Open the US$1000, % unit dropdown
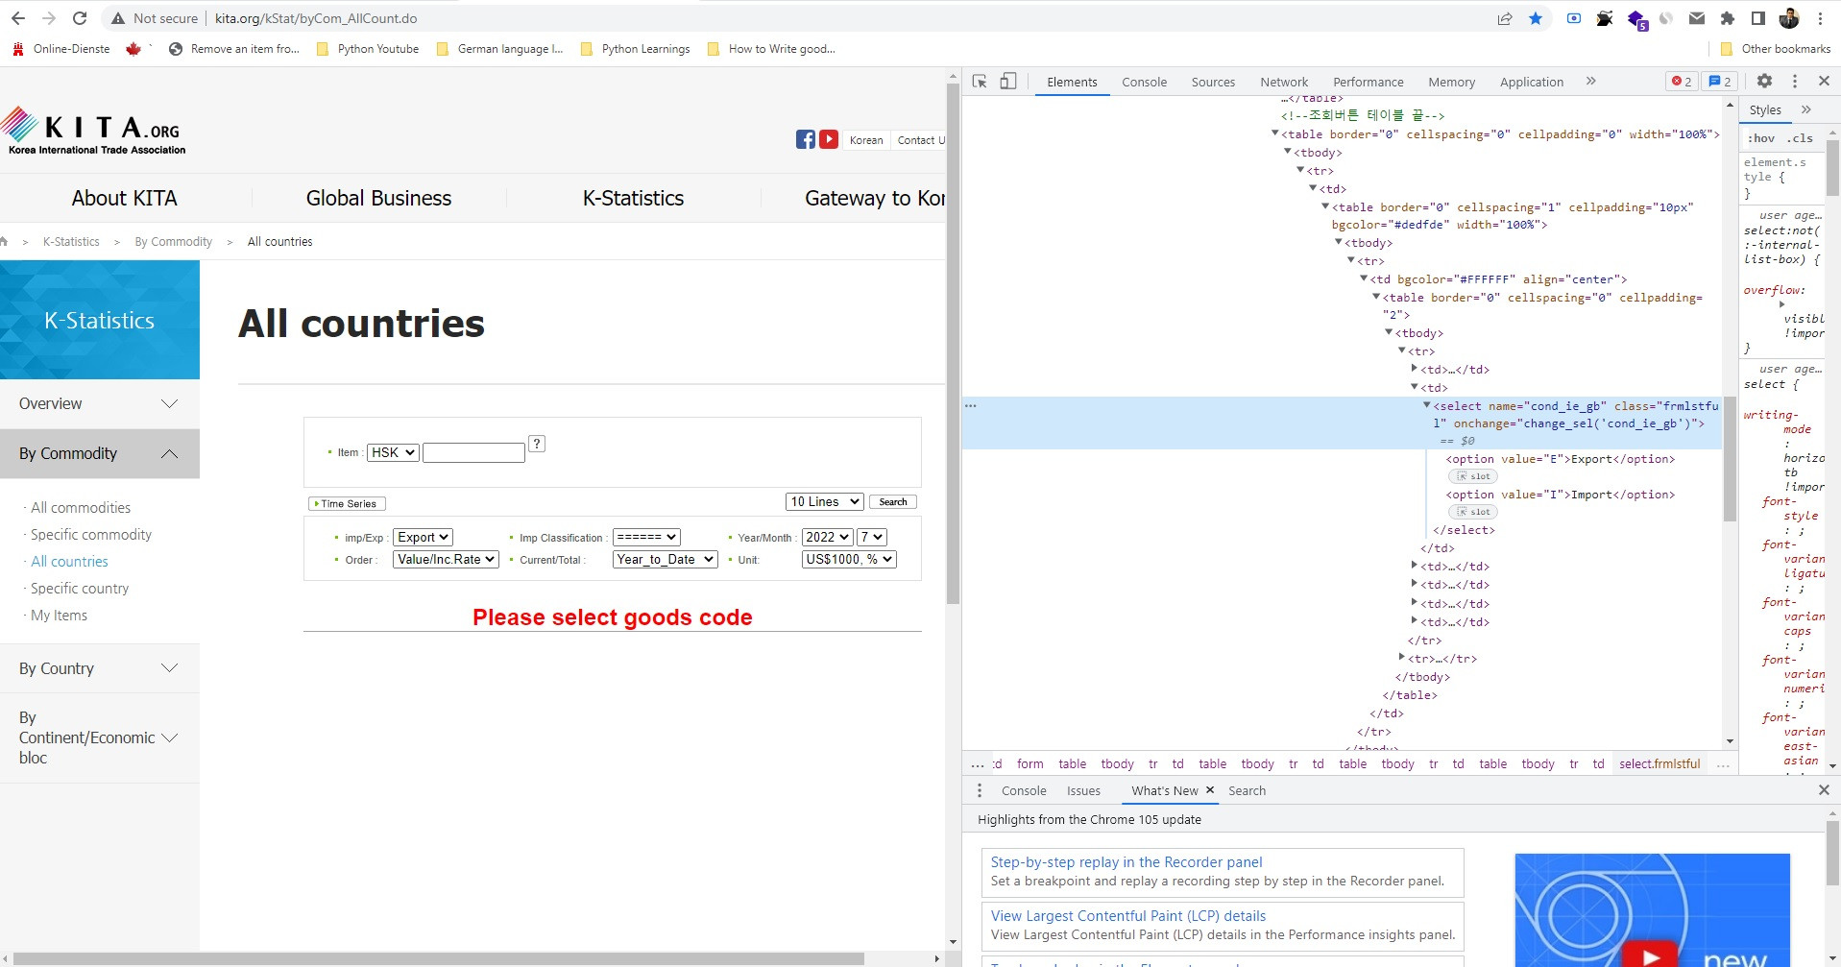The height and width of the screenshot is (967, 1841). click(x=849, y=559)
